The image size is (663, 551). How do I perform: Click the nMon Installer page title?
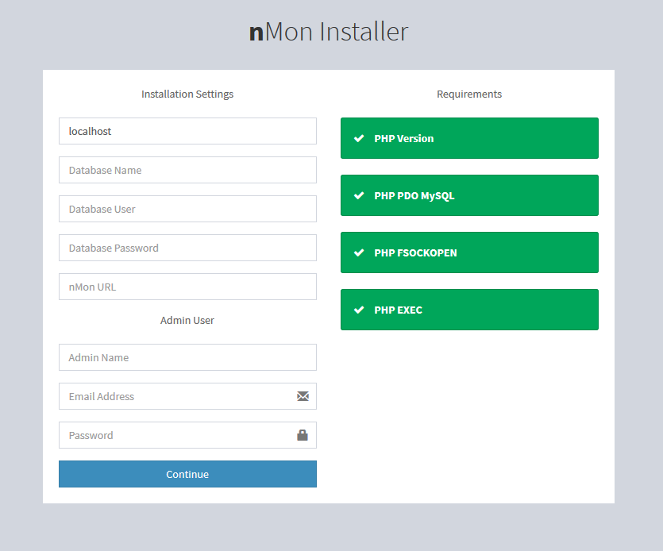(x=329, y=32)
